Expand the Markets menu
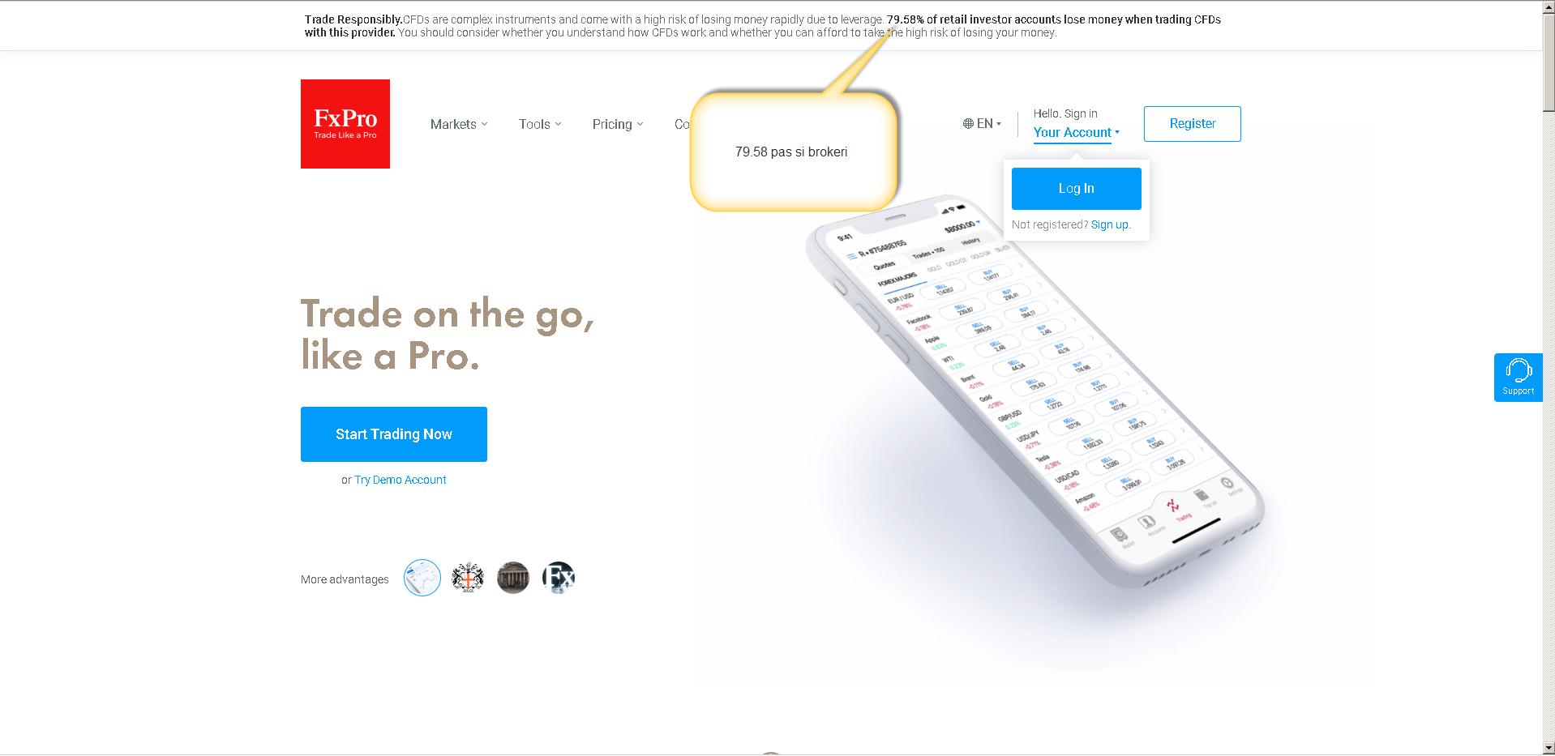1555x756 pixels. tap(459, 124)
